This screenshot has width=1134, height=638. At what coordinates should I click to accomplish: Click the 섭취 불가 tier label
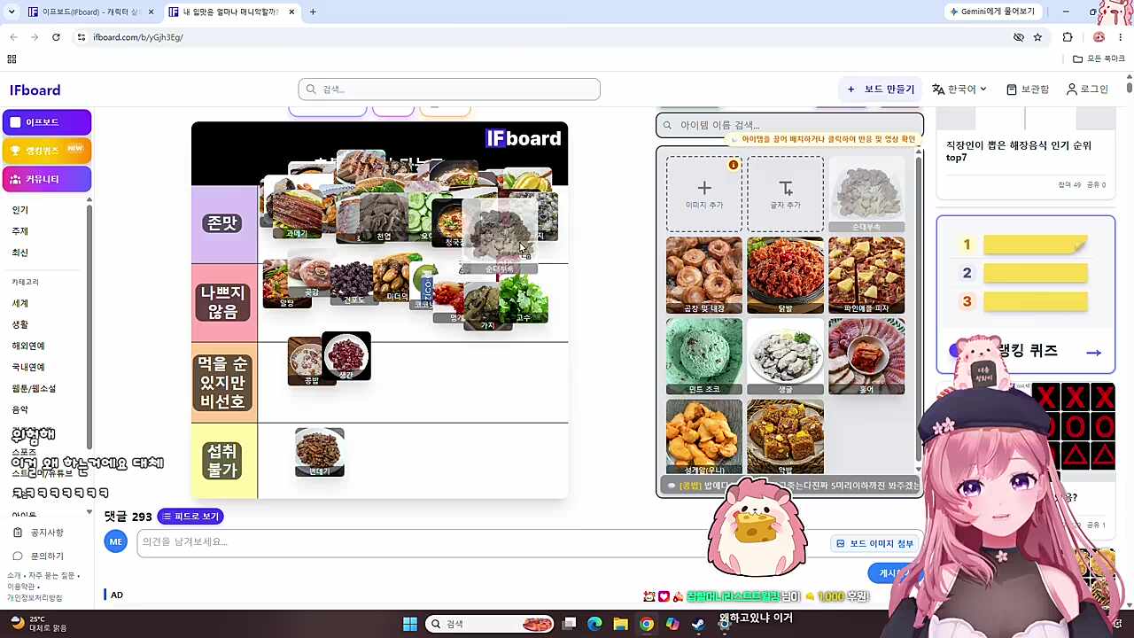pos(223,461)
